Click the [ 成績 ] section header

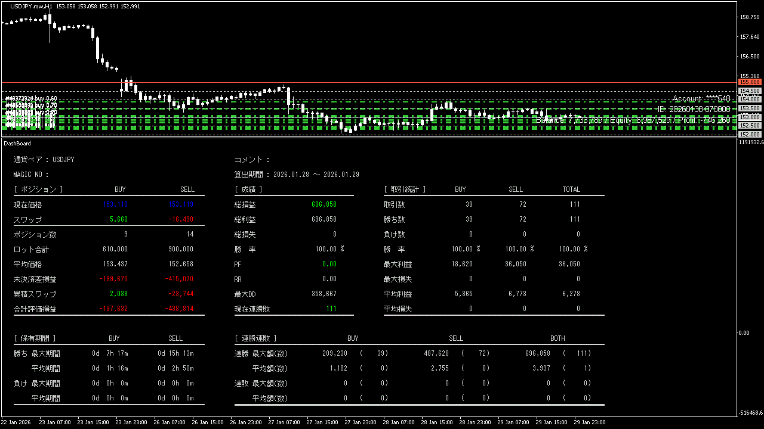pos(248,189)
